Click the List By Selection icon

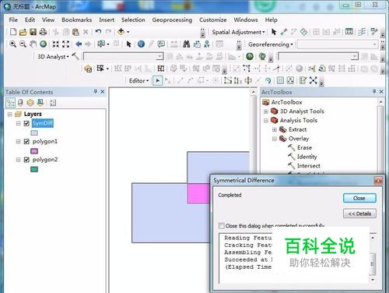(x=40, y=103)
